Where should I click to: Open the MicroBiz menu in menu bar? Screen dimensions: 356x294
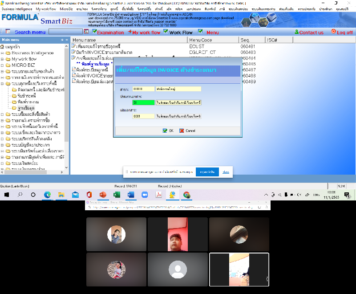[x=66, y=9]
